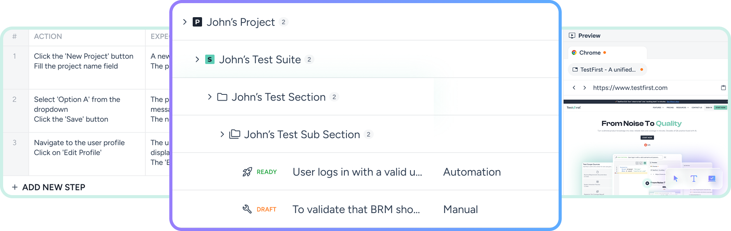Click the clipboard icon next to the URL
The image size is (731, 231).
[x=723, y=88]
